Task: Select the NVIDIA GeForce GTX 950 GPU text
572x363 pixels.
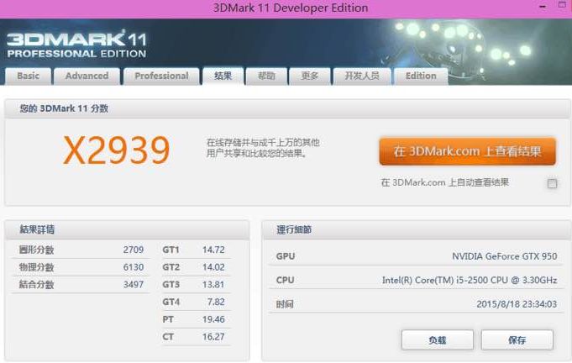Action: 504,255
